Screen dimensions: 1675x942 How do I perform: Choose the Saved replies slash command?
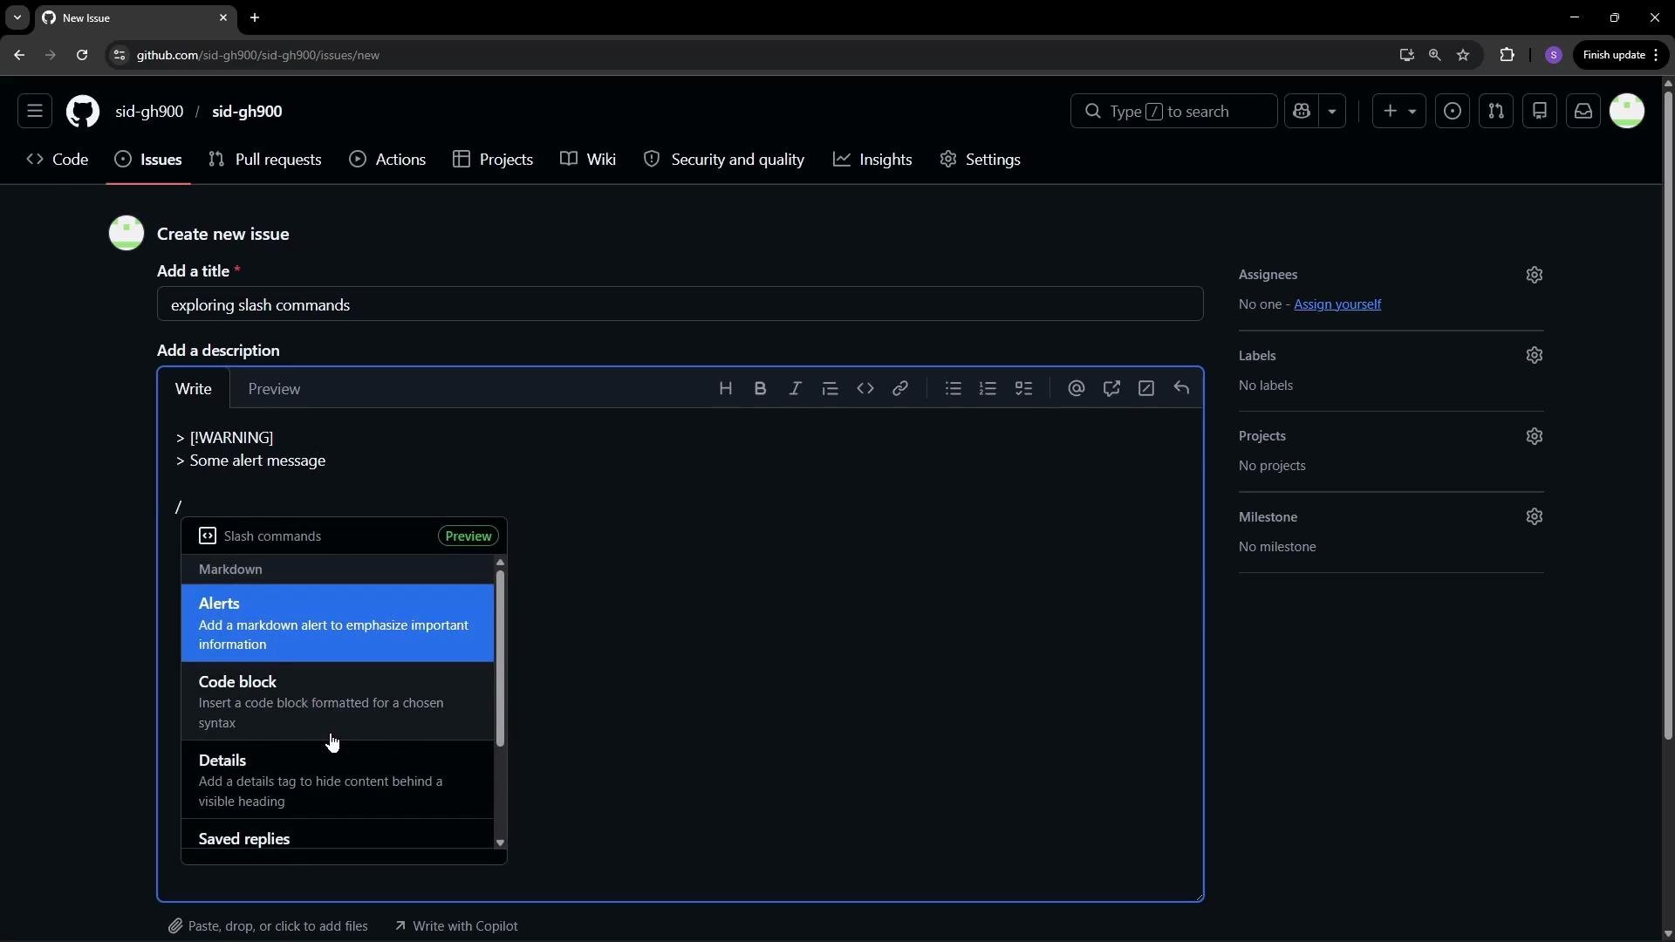pos(338,835)
